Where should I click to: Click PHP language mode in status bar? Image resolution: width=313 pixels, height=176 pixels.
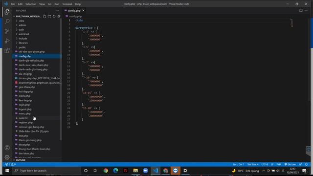click(x=279, y=164)
